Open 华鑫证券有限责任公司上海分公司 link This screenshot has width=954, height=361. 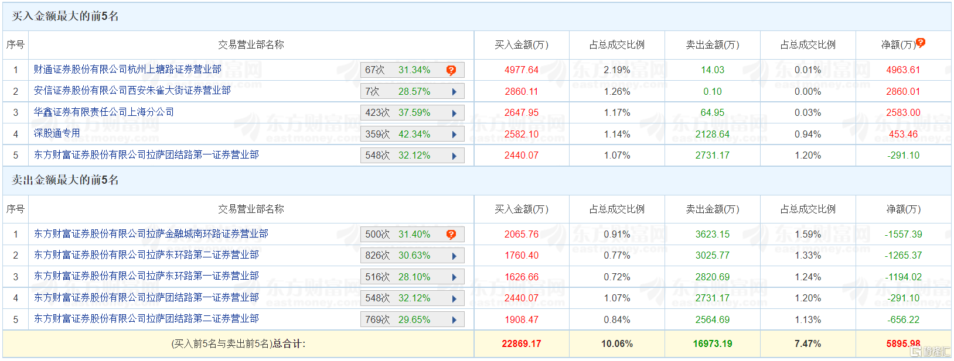pos(104,112)
